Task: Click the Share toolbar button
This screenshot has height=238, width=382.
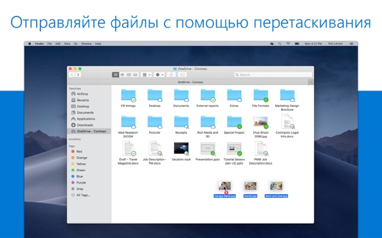Action: coord(171,75)
